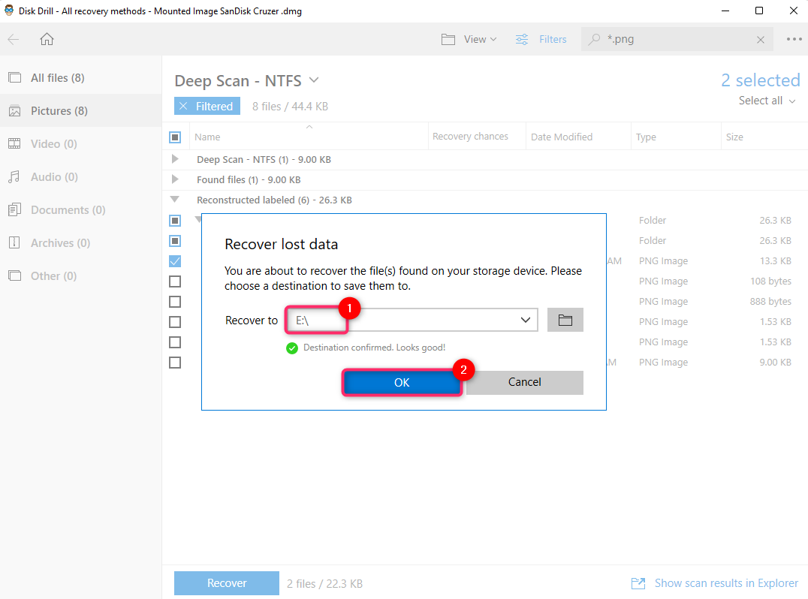Click the Disk Drill app icon in title bar
The image size is (808, 599).
[9, 11]
